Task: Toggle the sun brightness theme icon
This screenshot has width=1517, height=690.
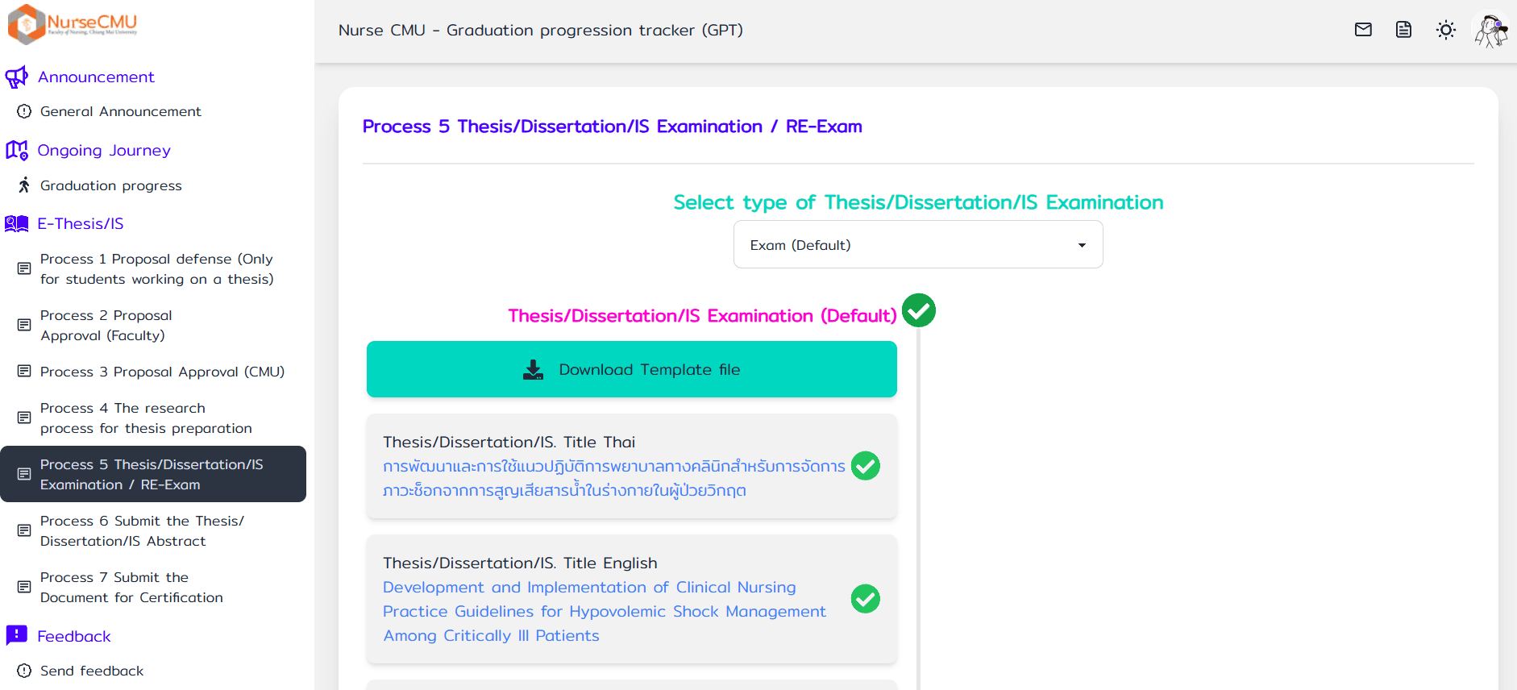Action: pyautogui.click(x=1446, y=30)
